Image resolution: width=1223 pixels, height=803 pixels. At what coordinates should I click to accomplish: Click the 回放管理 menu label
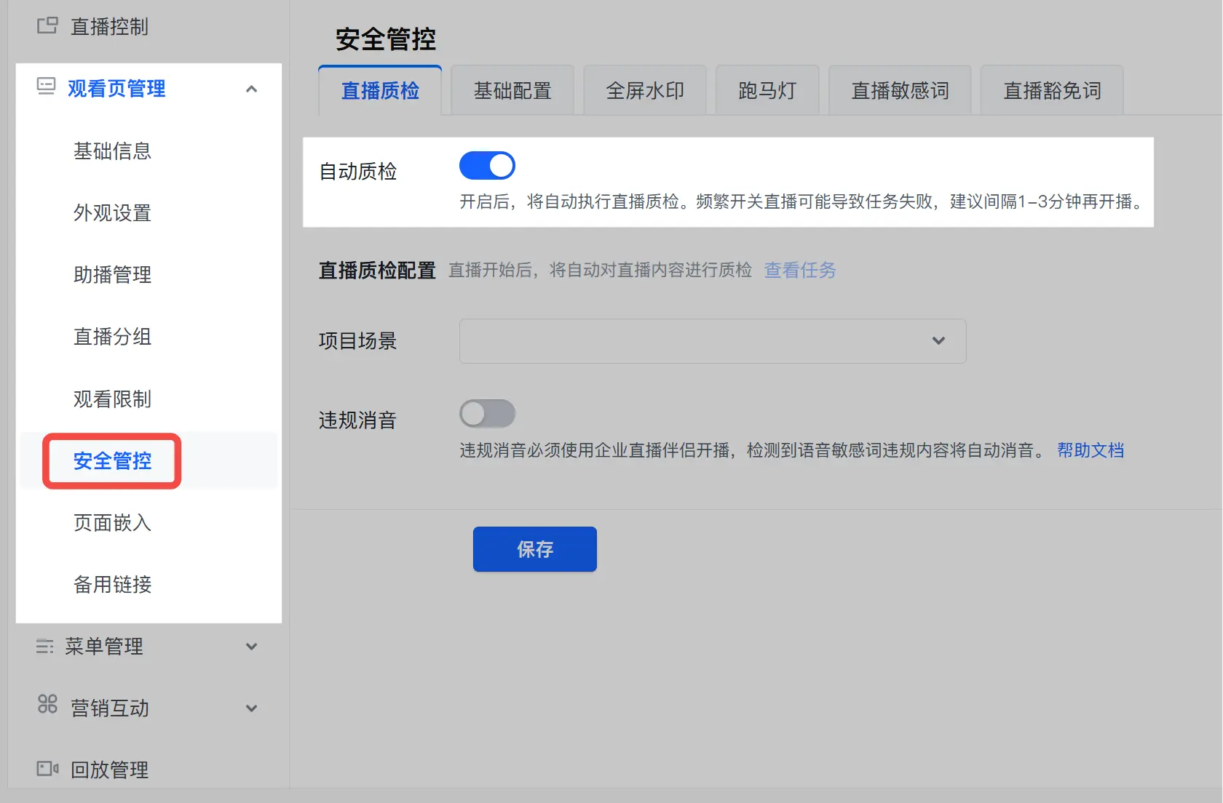point(109,770)
